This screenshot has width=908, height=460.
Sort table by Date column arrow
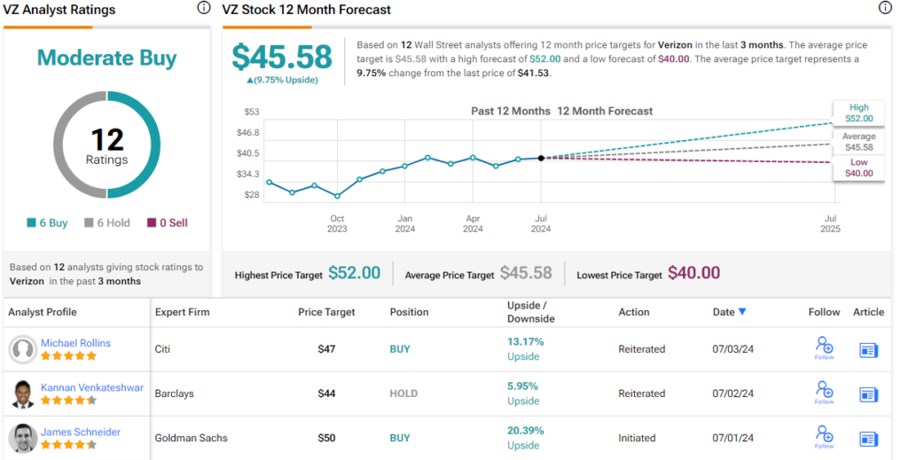click(742, 312)
